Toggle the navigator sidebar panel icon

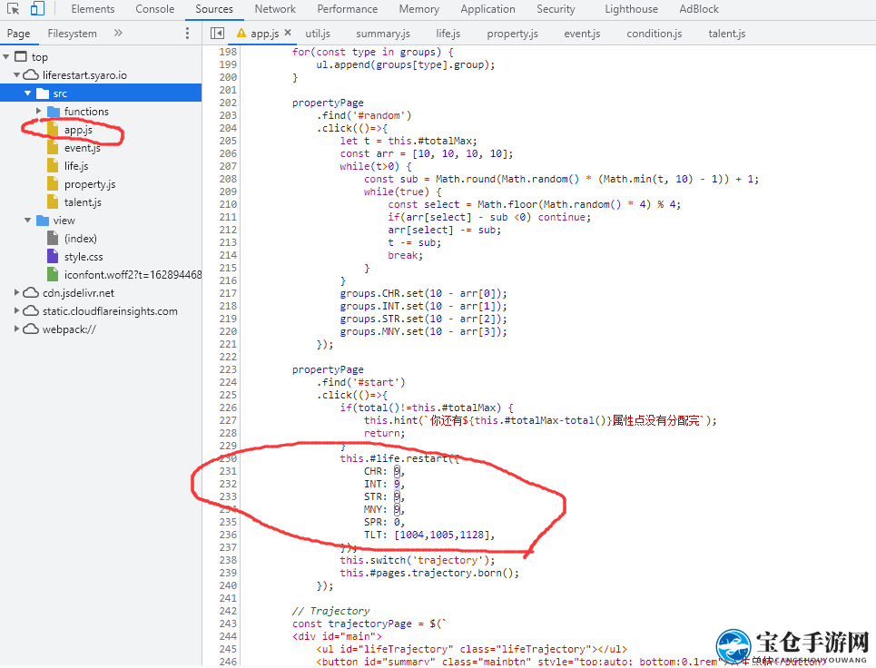pyautogui.click(x=217, y=34)
